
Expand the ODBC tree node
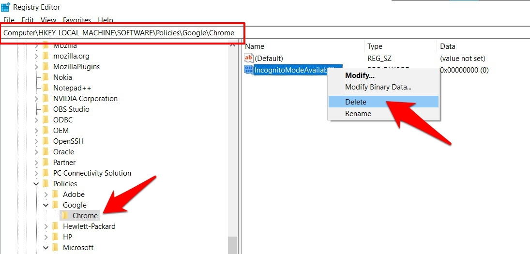tap(36, 120)
